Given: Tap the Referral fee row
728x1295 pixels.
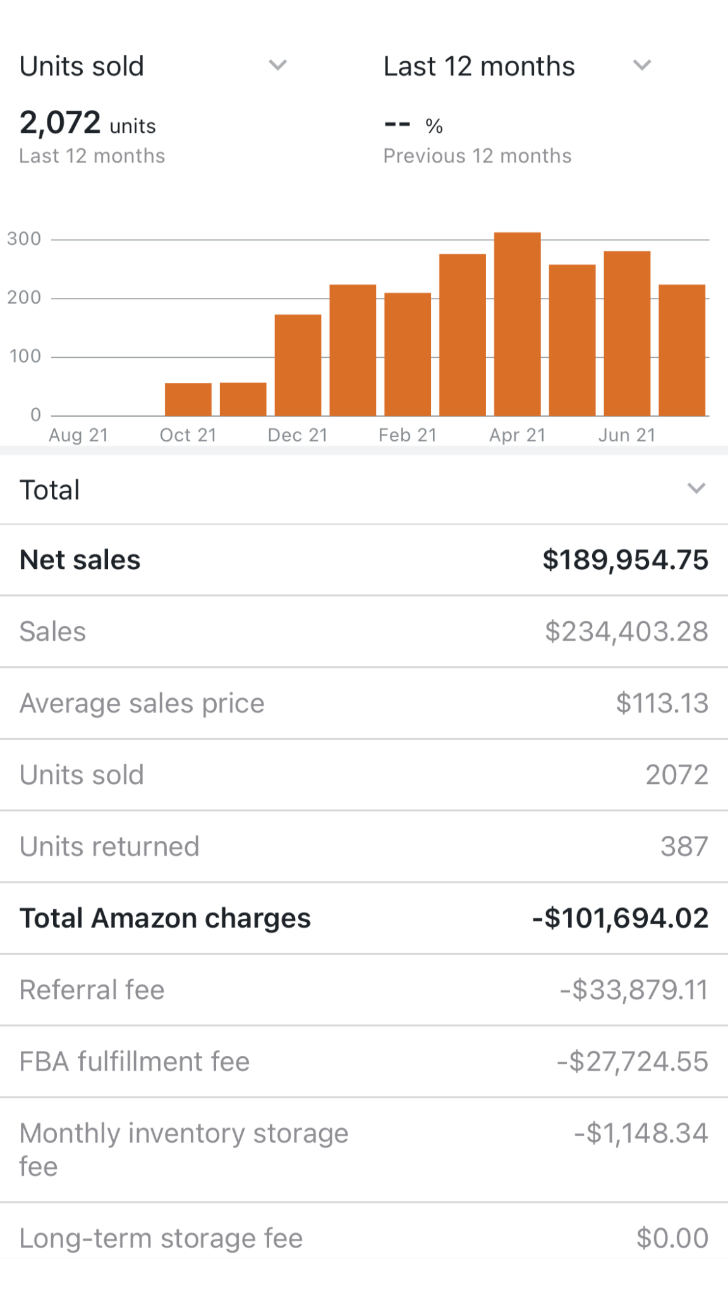Looking at the screenshot, I should pyautogui.click(x=364, y=990).
